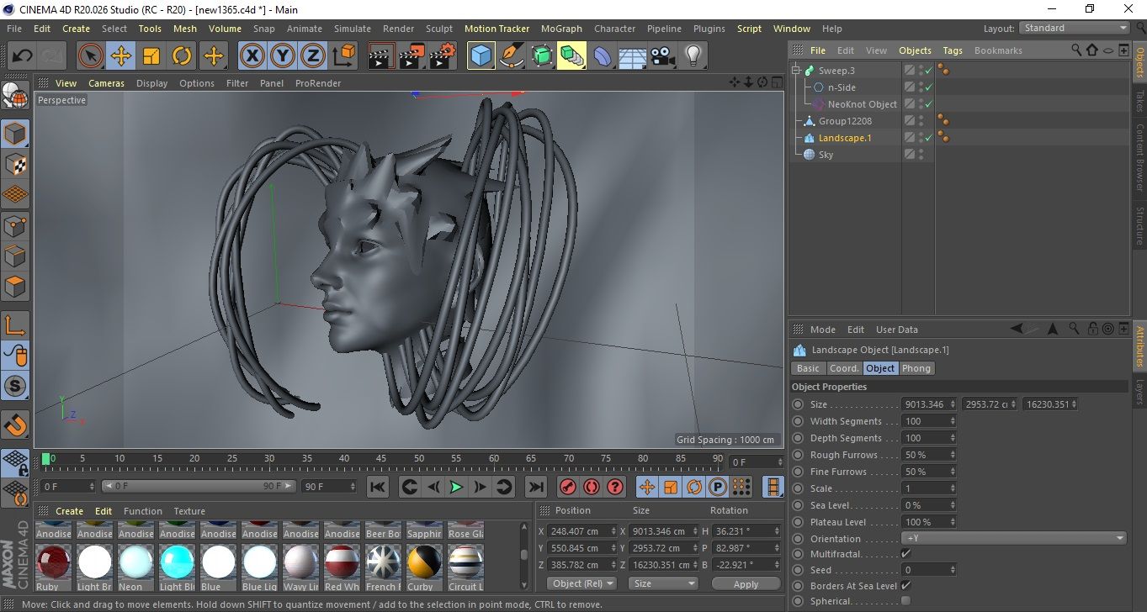Enable the Axis mode tool

(x=15, y=325)
